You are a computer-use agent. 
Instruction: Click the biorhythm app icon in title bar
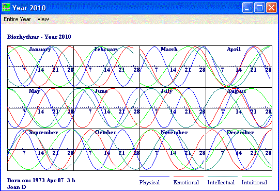click(x=6, y=7)
